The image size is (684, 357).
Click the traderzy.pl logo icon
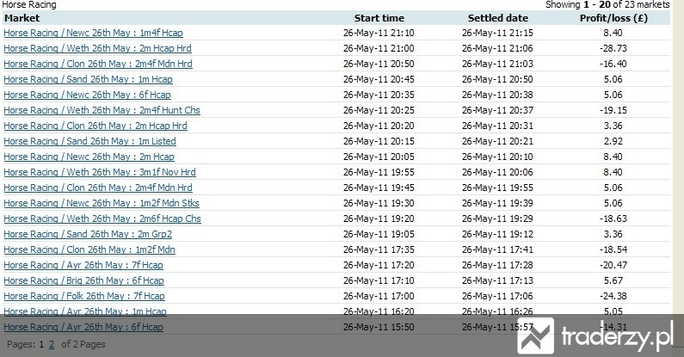(x=536, y=335)
